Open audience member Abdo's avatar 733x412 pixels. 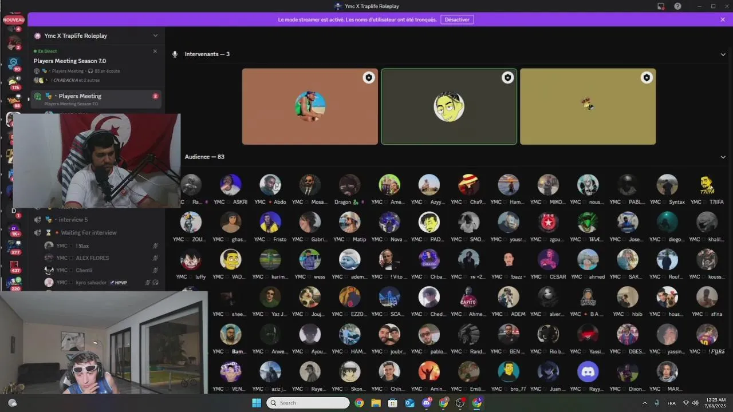tap(270, 185)
